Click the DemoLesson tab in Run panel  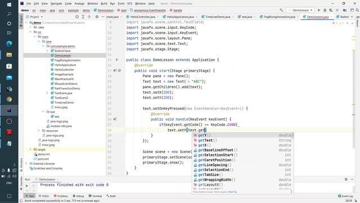(47, 179)
